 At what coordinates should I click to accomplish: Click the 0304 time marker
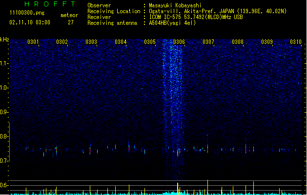tap(121, 42)
